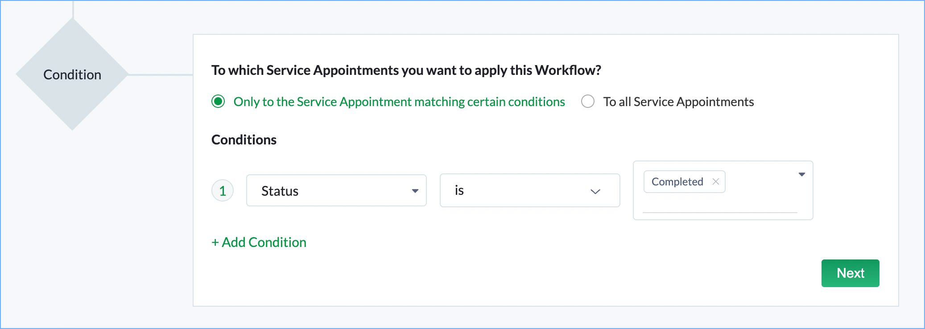925x329 pixels.
Task: Click the 'To all Service Appointments' label text
Action: 678,102
